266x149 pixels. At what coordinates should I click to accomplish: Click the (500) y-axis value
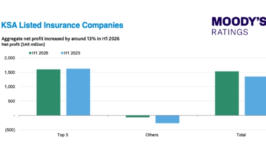tap(10, 130)
